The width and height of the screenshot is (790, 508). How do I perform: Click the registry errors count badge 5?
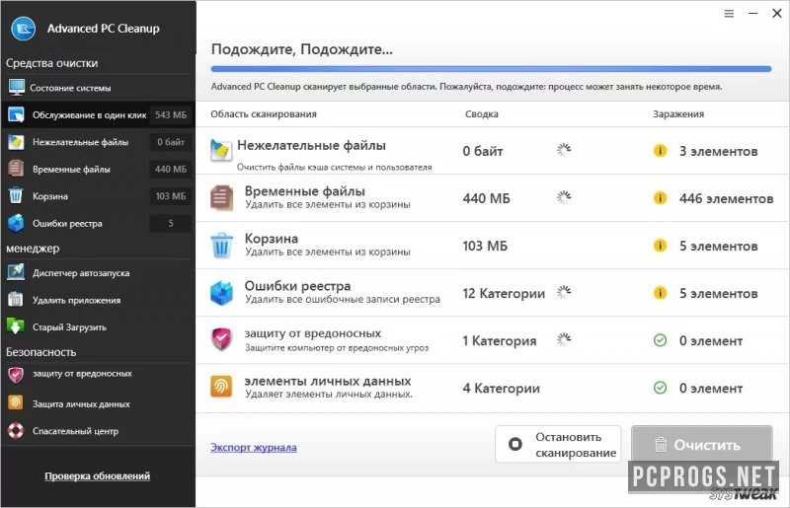[x=170, y=223]
